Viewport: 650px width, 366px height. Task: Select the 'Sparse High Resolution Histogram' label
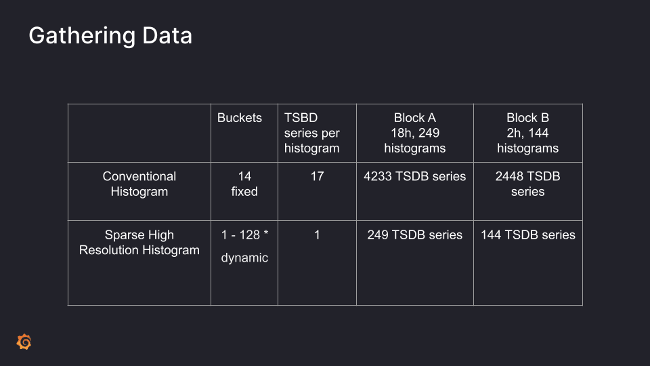click(139, 243)
